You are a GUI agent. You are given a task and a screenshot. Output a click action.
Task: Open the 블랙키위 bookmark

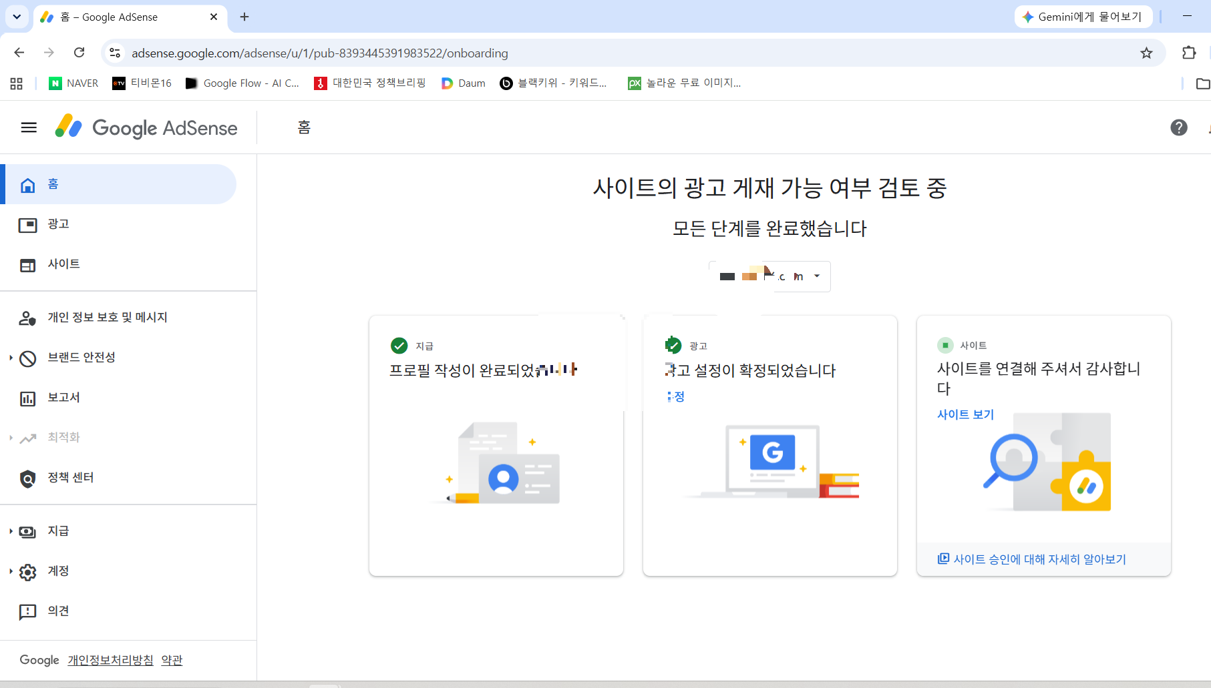(554, 83)
